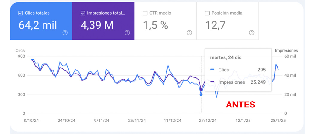Image resolution: width=315 pixels, height=134 pixels.
Task: Open help icon in Clics totales card
Action: (65, 33)
